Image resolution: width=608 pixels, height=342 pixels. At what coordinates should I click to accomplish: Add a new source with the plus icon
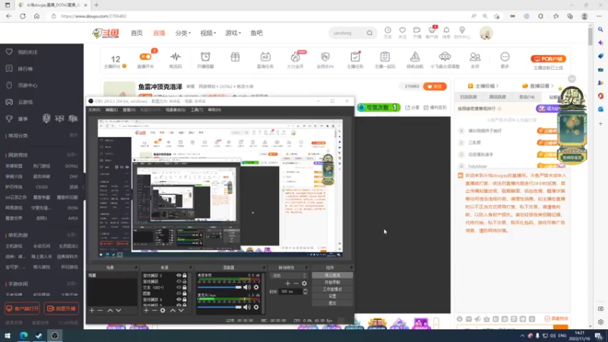click(146, 310)
